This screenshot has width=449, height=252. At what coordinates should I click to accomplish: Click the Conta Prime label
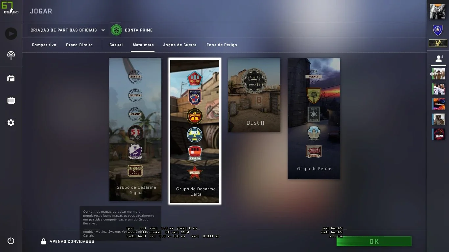point(139,30)
